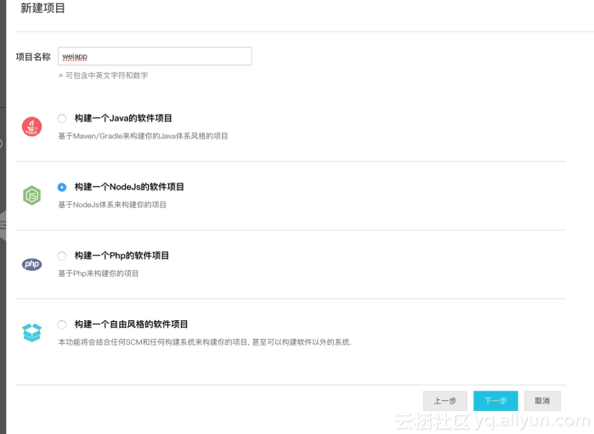The height and width of the screenshot is (434, 594).
Task: Click the 项目名称 field label
Action: tap(33, 57)
